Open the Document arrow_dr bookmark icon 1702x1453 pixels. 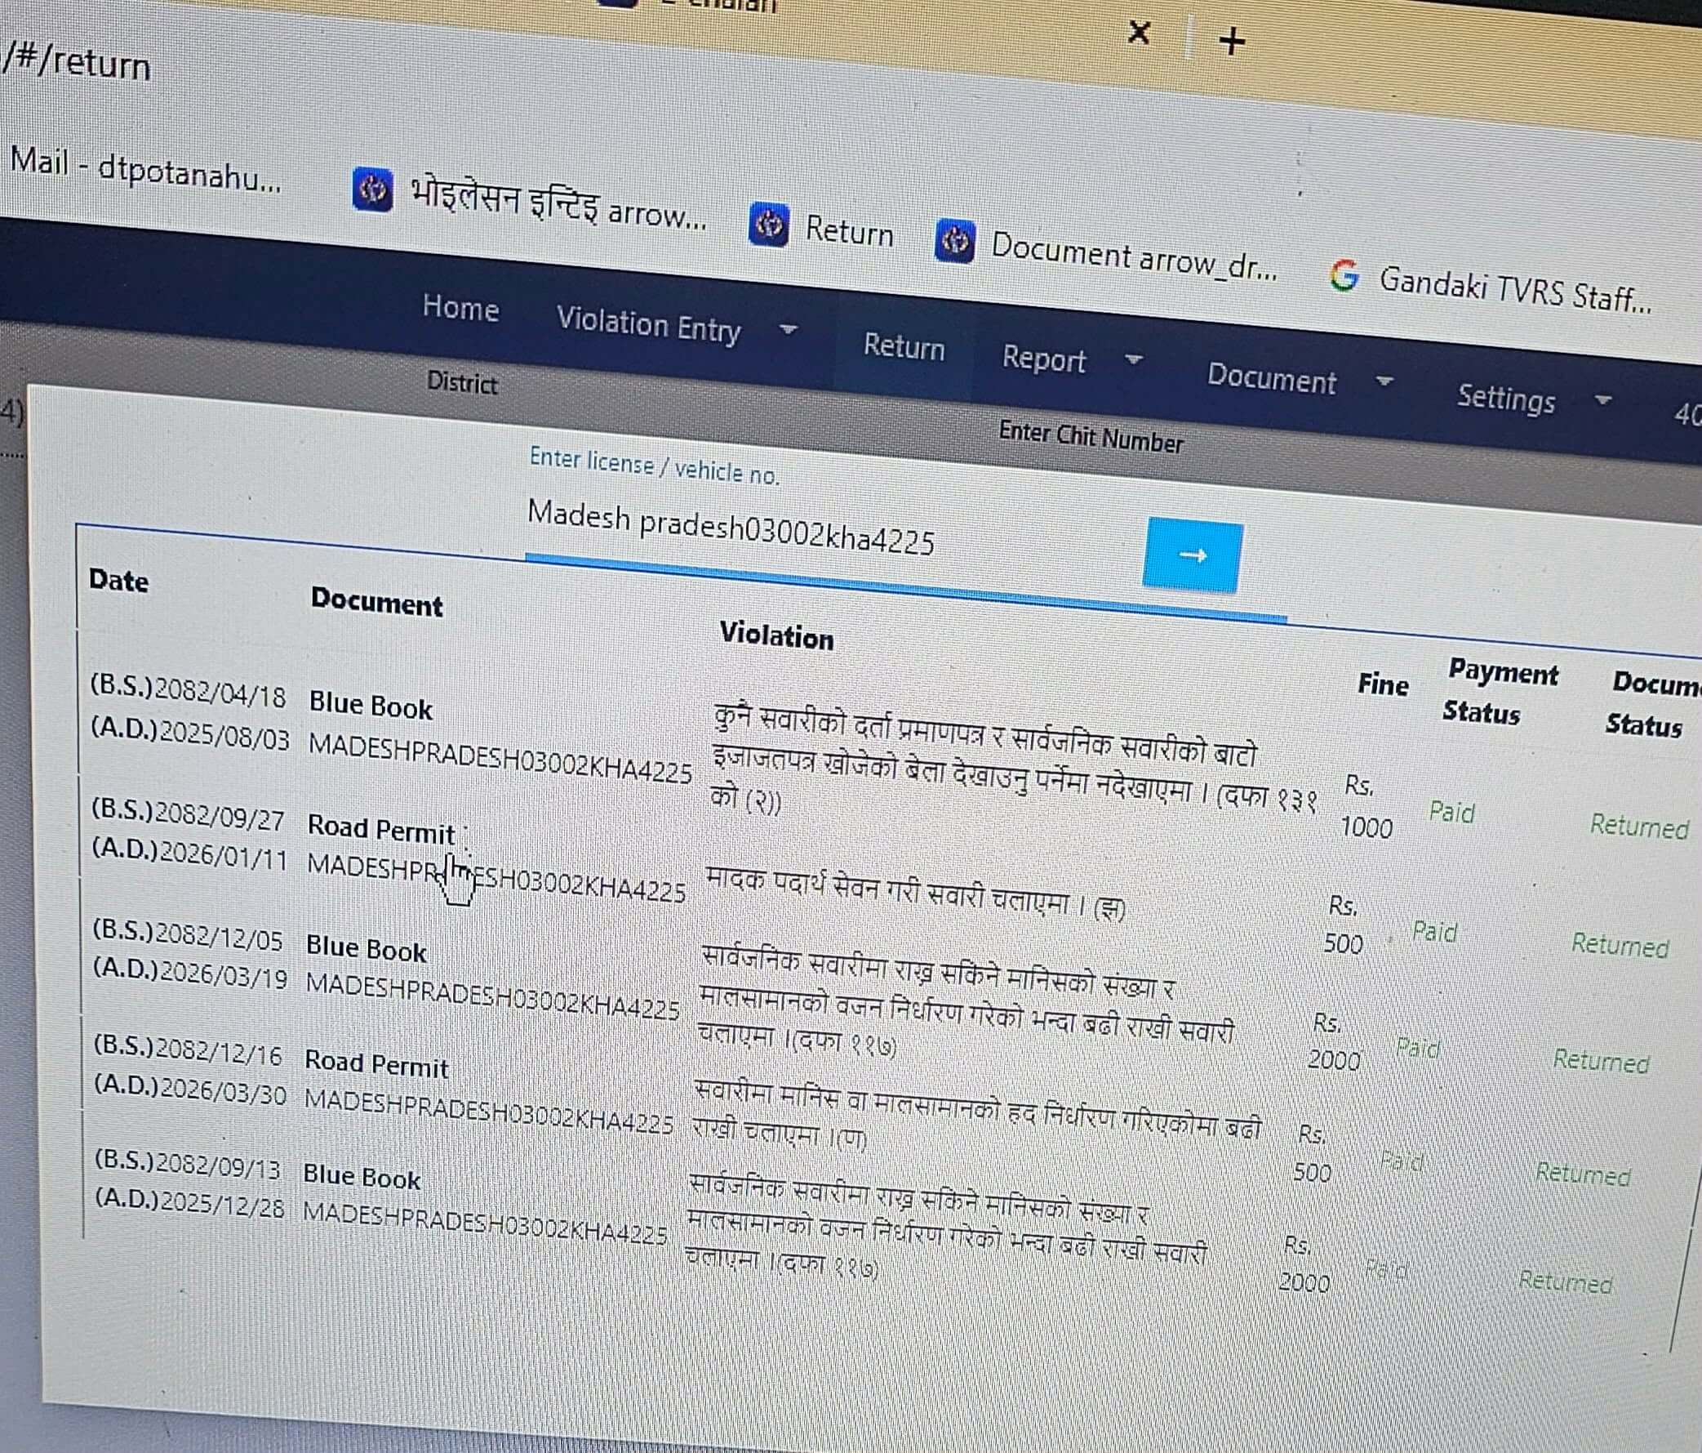[954, 242]
